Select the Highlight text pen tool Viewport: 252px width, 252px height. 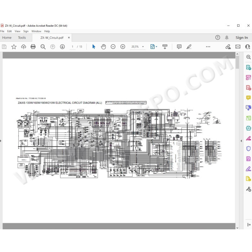189,47
